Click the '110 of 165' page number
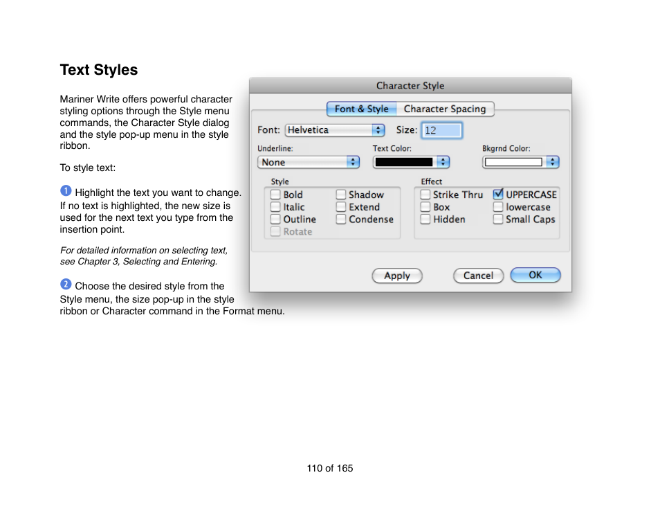Viewport: 660px width, 511px height. tap(330, 468)
